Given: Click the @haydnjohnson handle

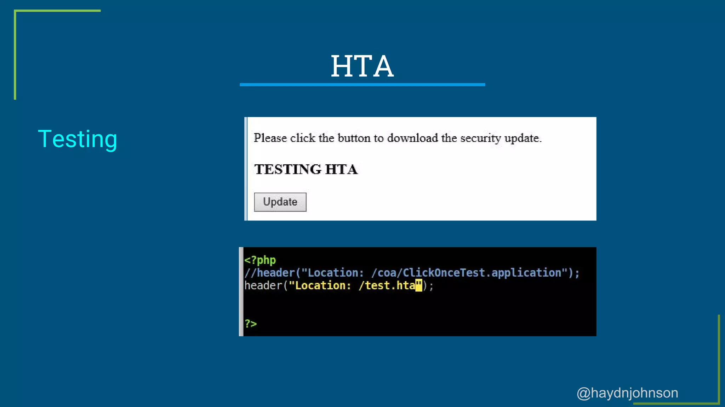Looking at the screenshot, I should coord(627,393).
